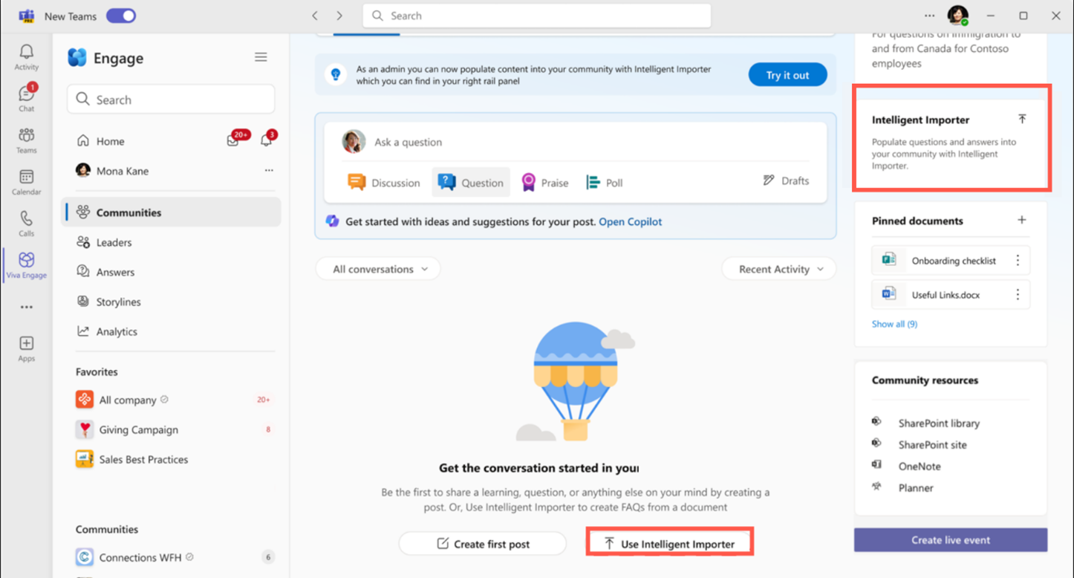The image size is (1074, 578).
Task: Open the Activity bell in the Teams rail
Action: pos(26,56)
